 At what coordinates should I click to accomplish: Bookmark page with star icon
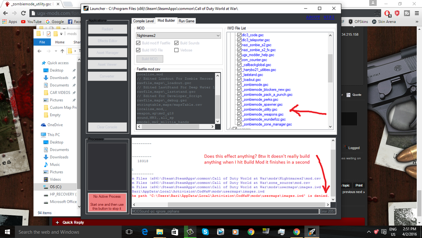pos(377,13)
